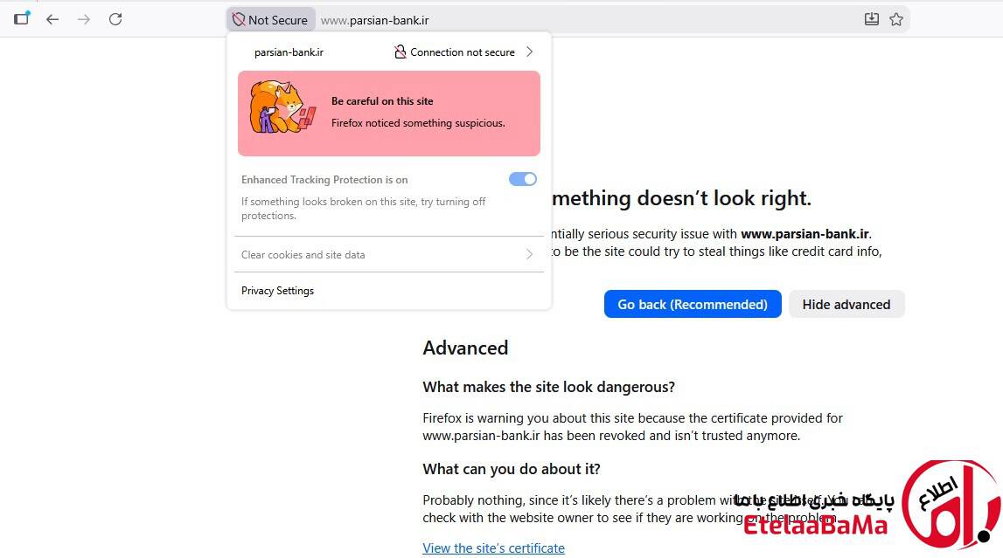Click the Not Secure shield icon
This screenshot has width=1003, height=558.
239,20
